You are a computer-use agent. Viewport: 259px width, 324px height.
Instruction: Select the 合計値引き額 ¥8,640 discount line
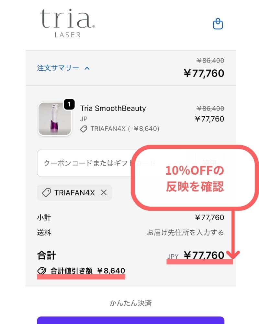pyautogui.click(x=80, y=271)
